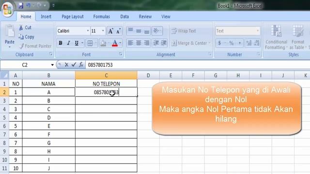Open the underline style dropdown arrow
The image size is (310, 174).
point(82,43)
